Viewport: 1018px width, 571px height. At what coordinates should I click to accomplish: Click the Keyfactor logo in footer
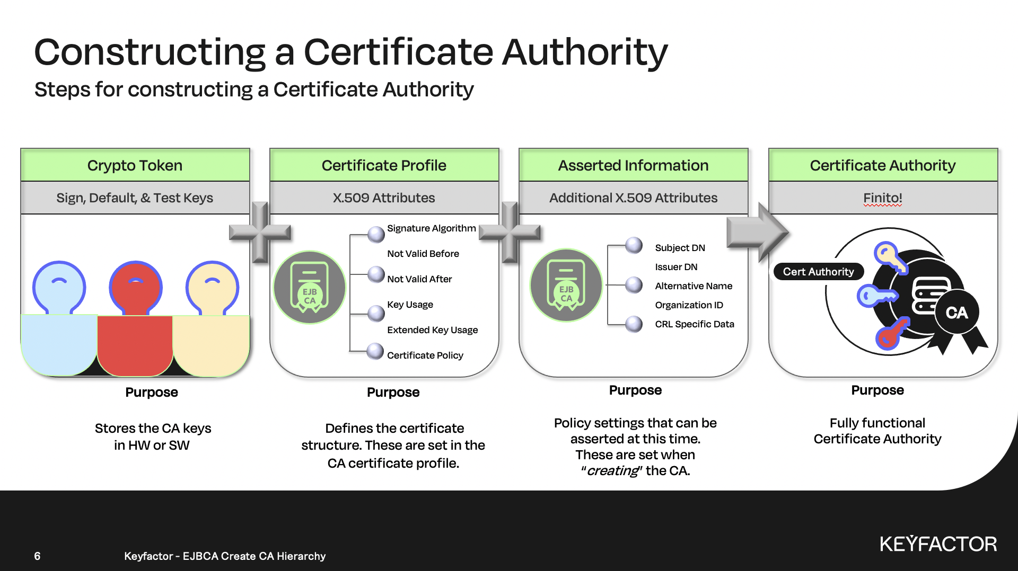[938, 544]
